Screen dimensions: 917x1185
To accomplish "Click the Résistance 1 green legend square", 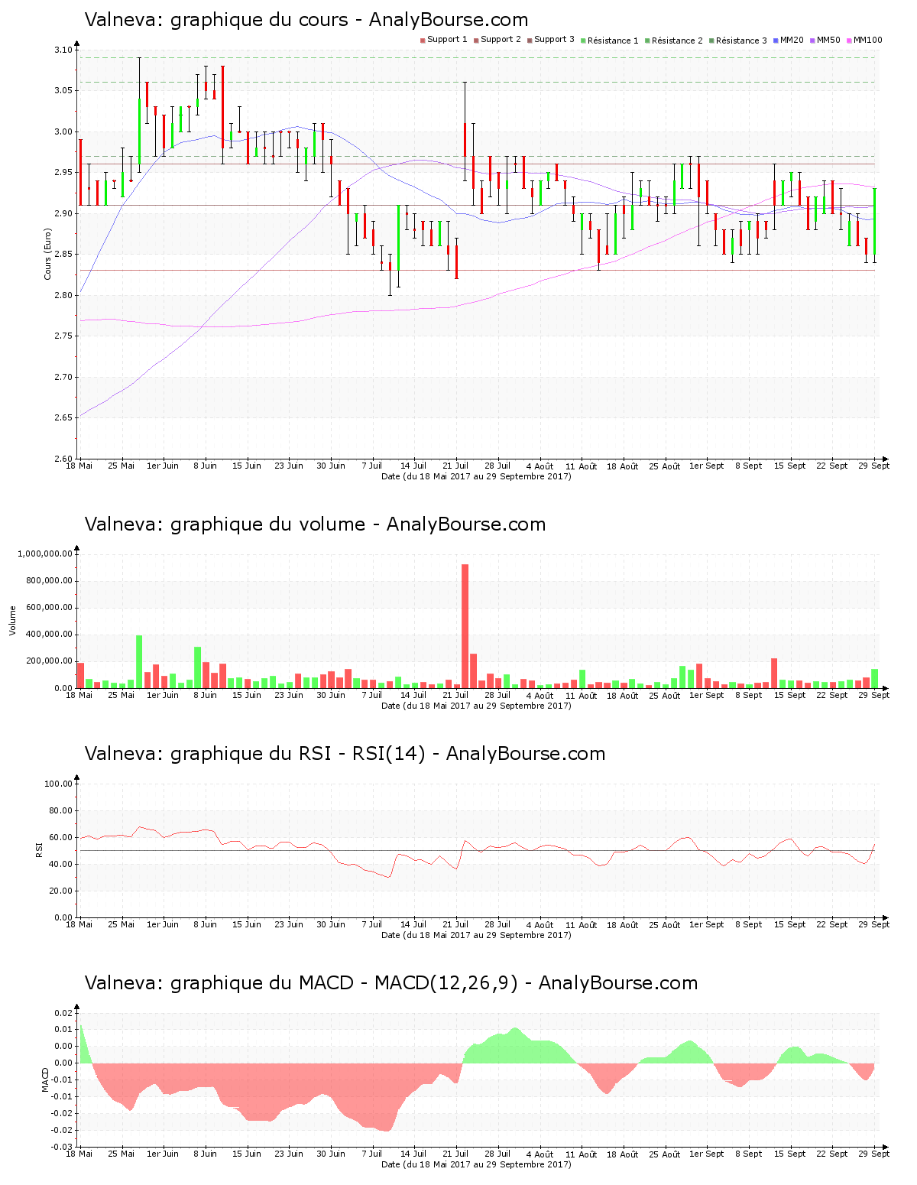I will 583,41.
